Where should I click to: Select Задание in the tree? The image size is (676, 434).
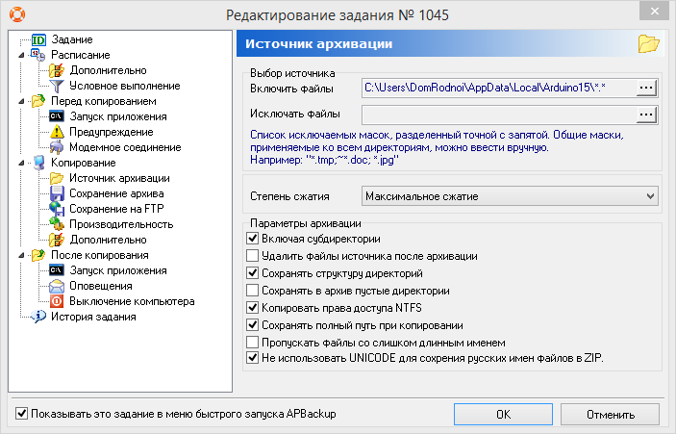tap(71, 39)
